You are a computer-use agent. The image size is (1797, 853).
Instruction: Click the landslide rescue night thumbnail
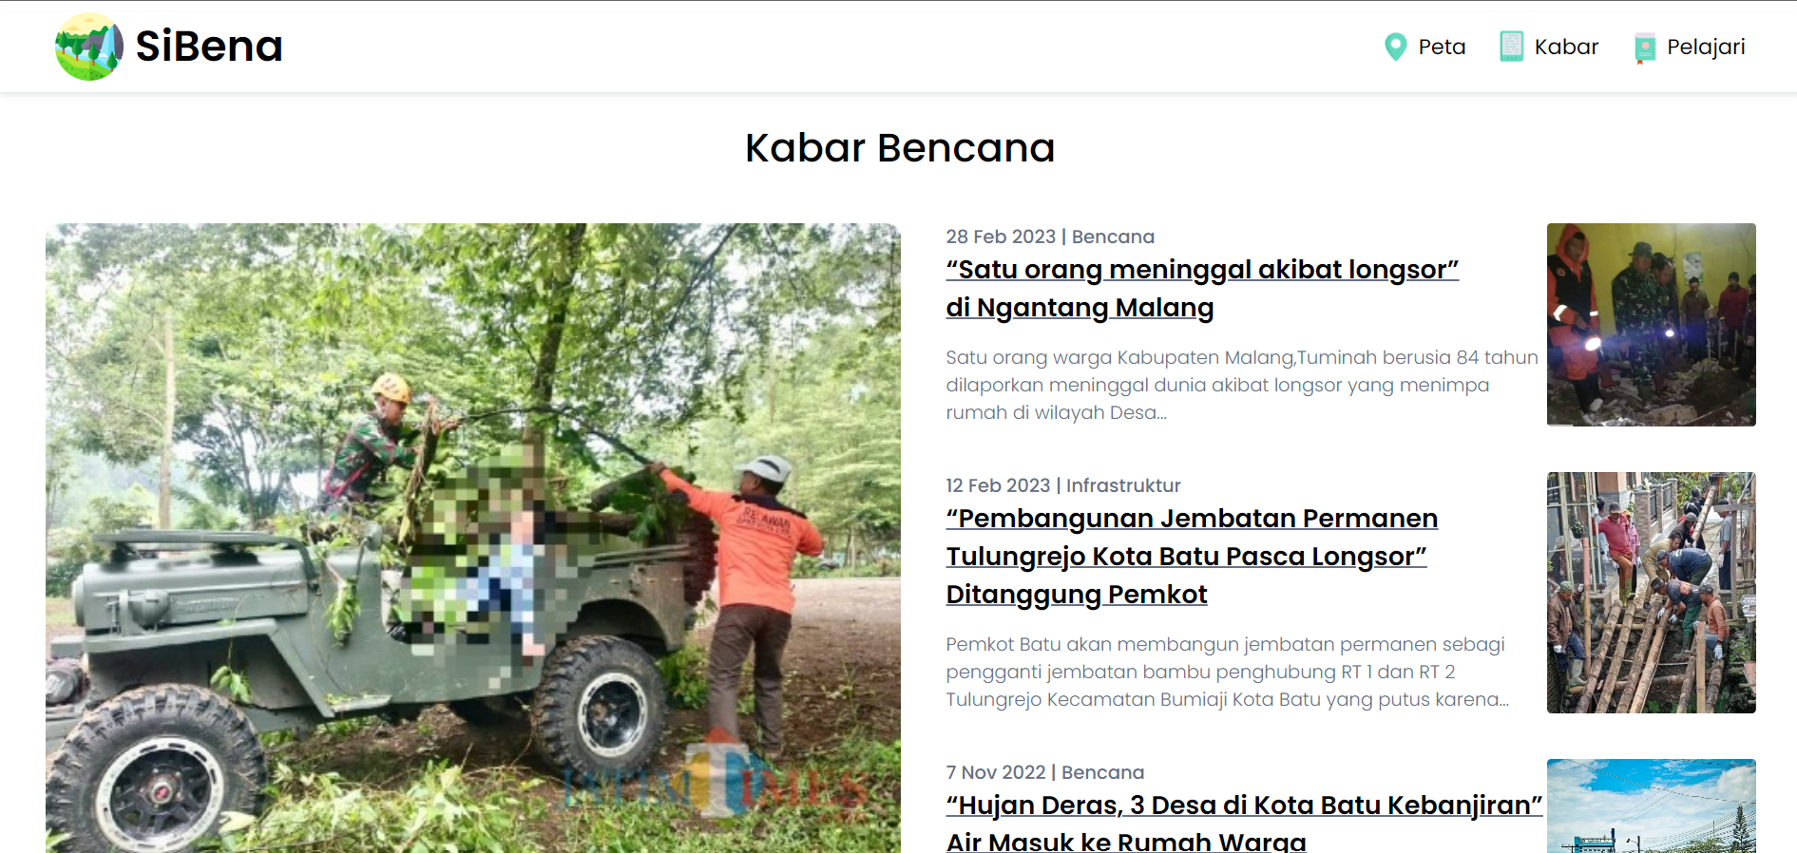(1652, 325)
